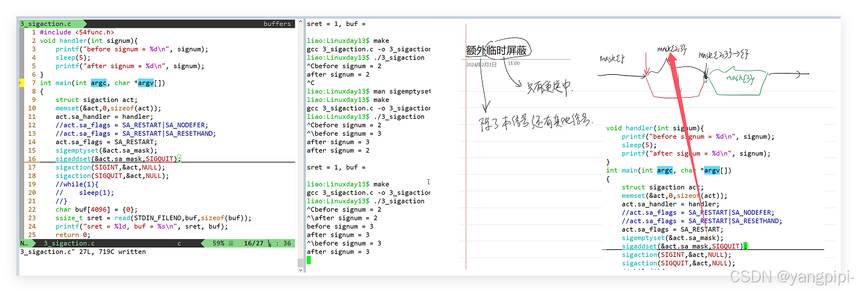Image resolution: width=857 pixels, height=292 pixels.
Task: Click vim line 12 comment with SA_NODEFER
Action: click(x=132, y=125)
